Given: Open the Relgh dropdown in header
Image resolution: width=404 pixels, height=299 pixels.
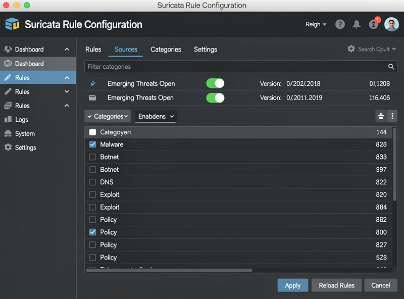Looking at the screenshot, I should (x=316, y=24).
